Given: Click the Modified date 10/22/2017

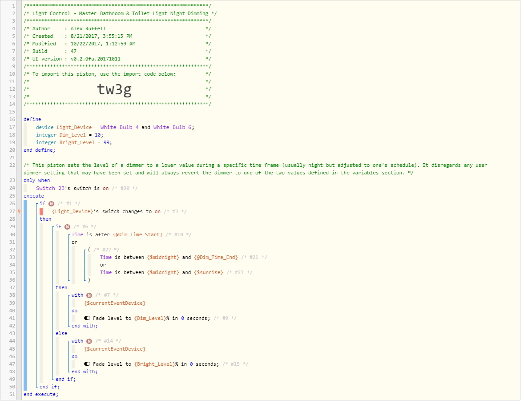Looking at the screenshot, I should 103,44.
